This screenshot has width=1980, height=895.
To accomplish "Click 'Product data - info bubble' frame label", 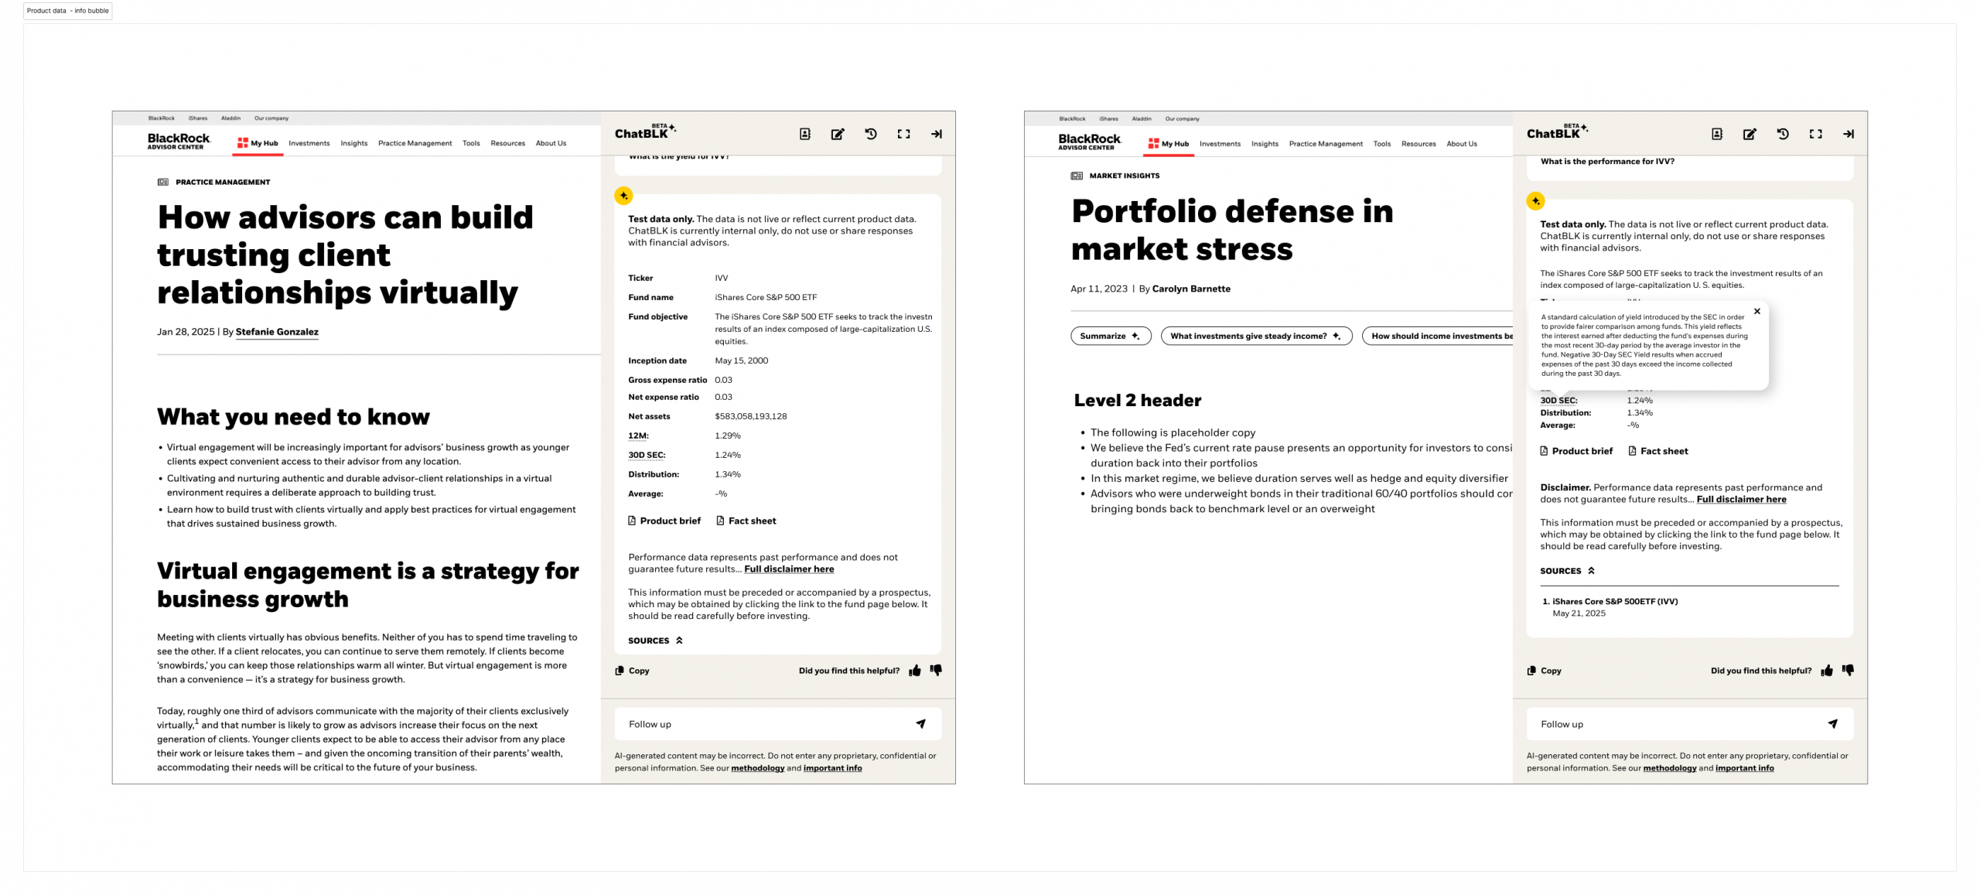I will [68, 11].
